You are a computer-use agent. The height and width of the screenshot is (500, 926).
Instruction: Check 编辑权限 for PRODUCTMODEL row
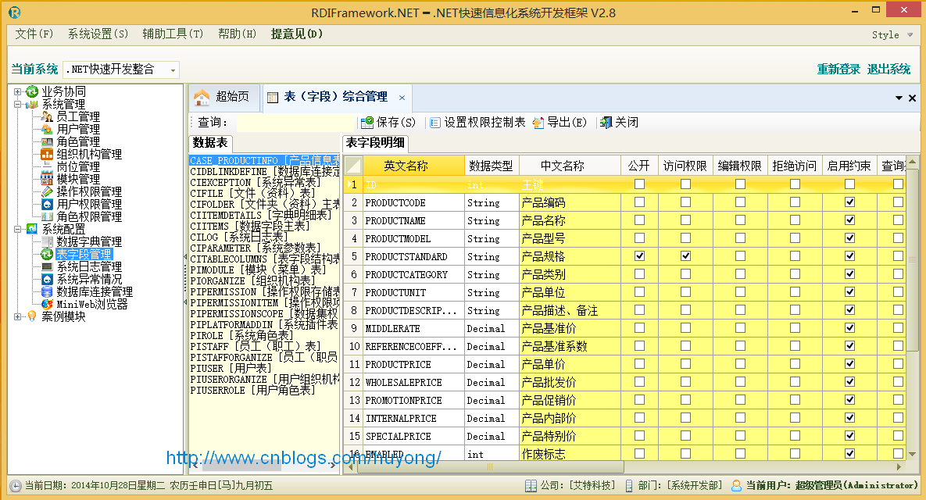(x=741, y=238)
